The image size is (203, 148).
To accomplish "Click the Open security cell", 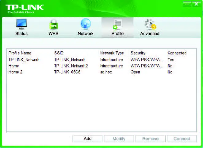I will pyautogui.click(x=135, y=72).
